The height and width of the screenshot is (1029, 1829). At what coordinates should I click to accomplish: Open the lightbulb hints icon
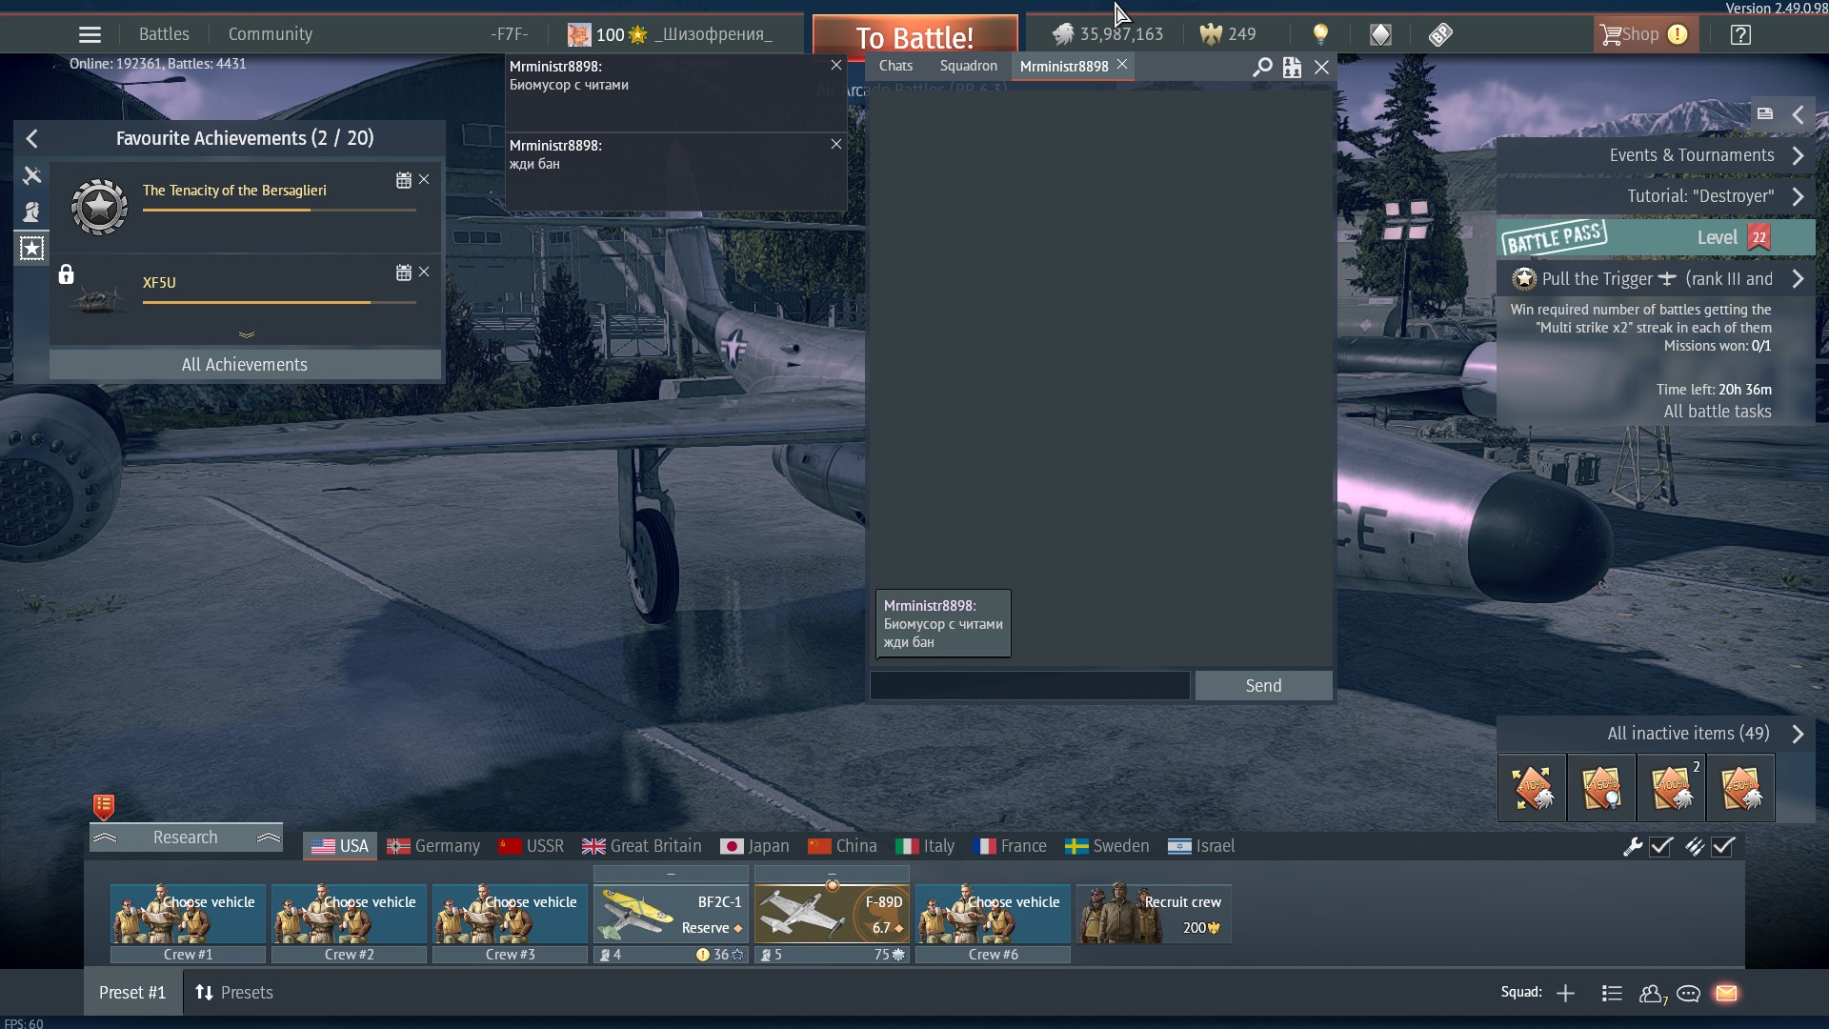[1320, 35]
